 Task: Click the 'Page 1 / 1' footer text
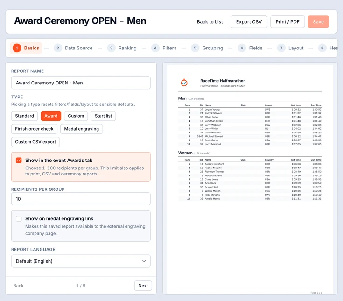click(x=316, y=293)
